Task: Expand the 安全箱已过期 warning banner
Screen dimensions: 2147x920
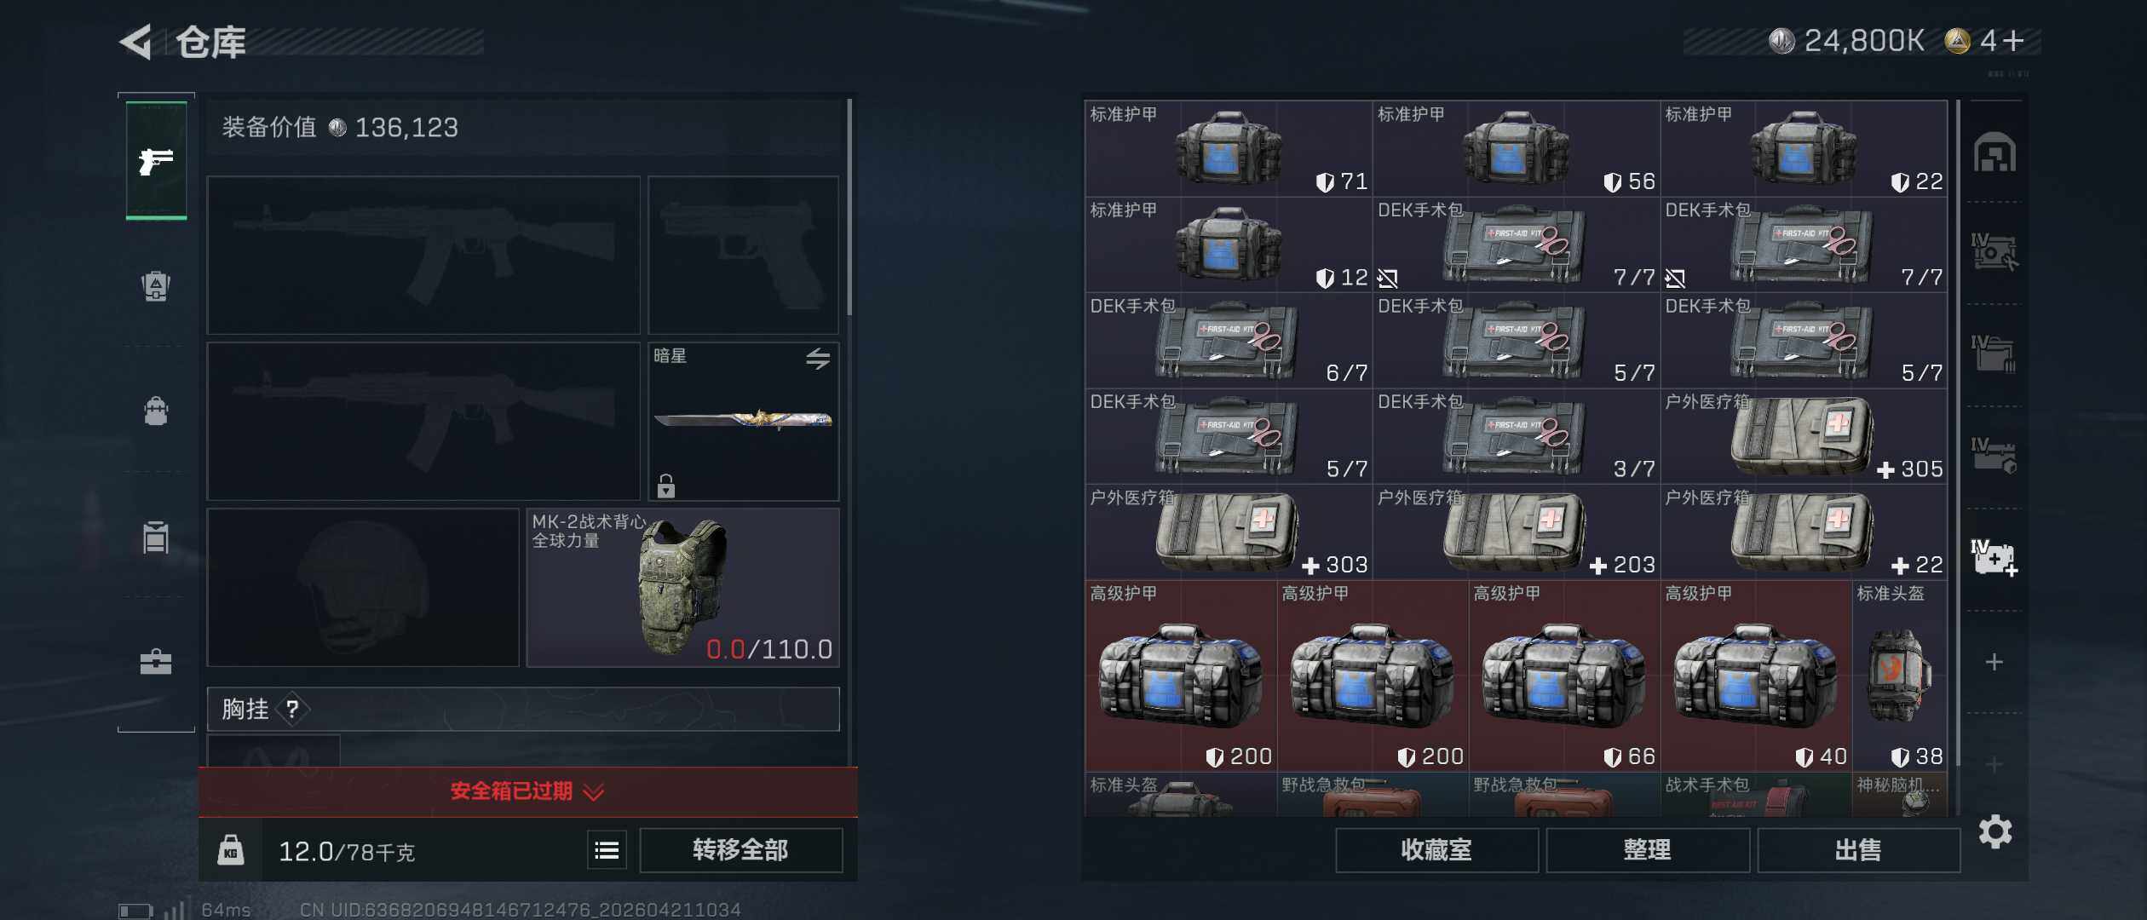Action: [x=527, y=791]
